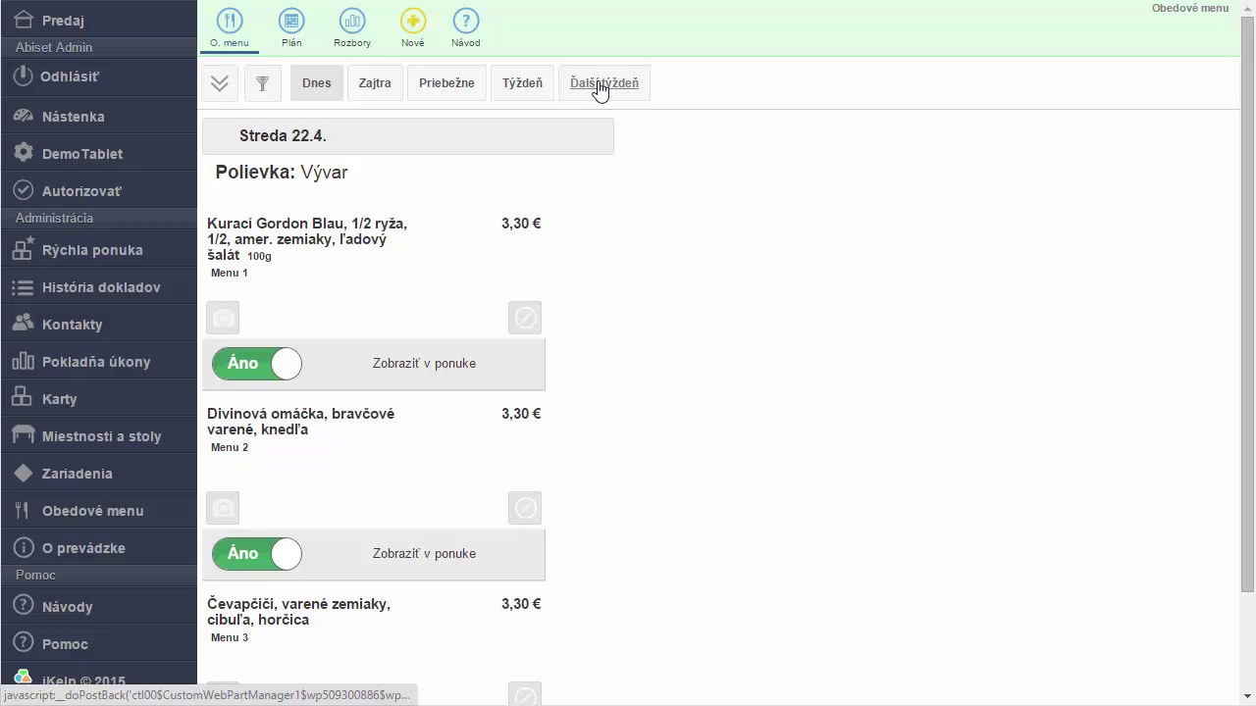The height and width of the screenshot is (706, 1256).
Task: Open the O. menu toolbar icon
Action: tap(229, 21)
